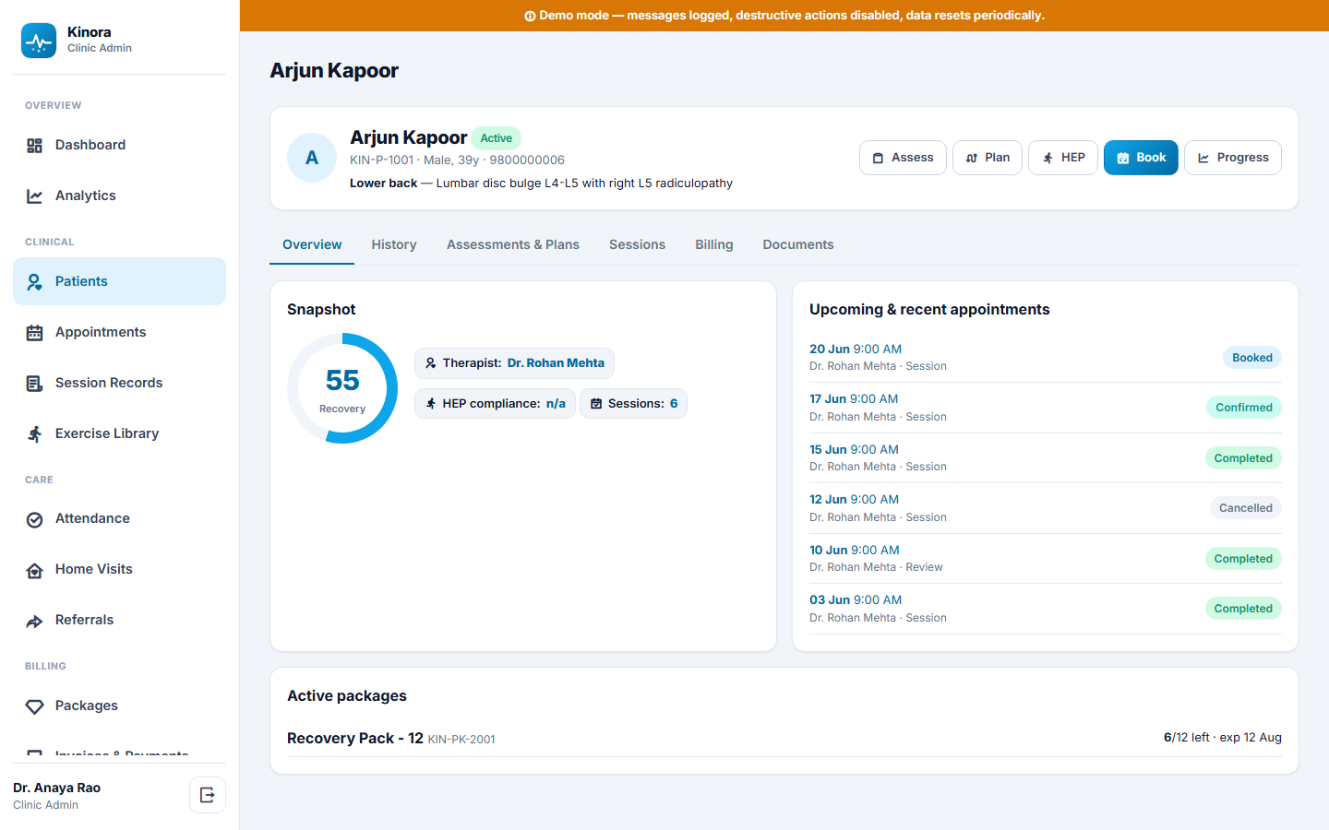
Task: Click the patient avatar letter A
Action: [312, 158]
